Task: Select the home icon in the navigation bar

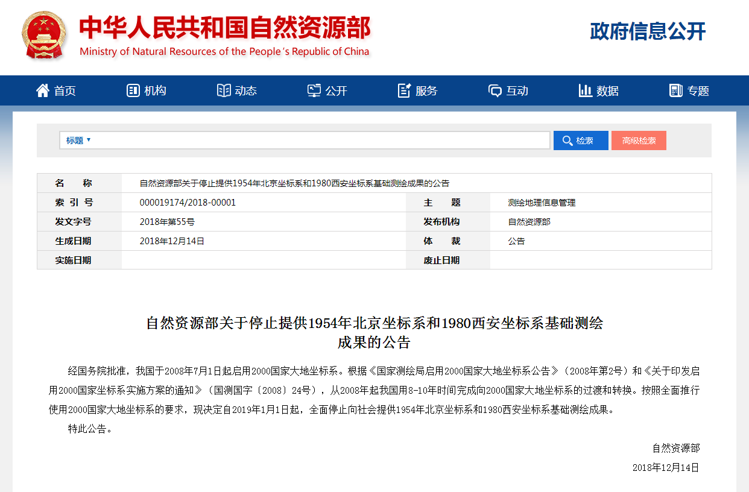Action: (42, 90)
